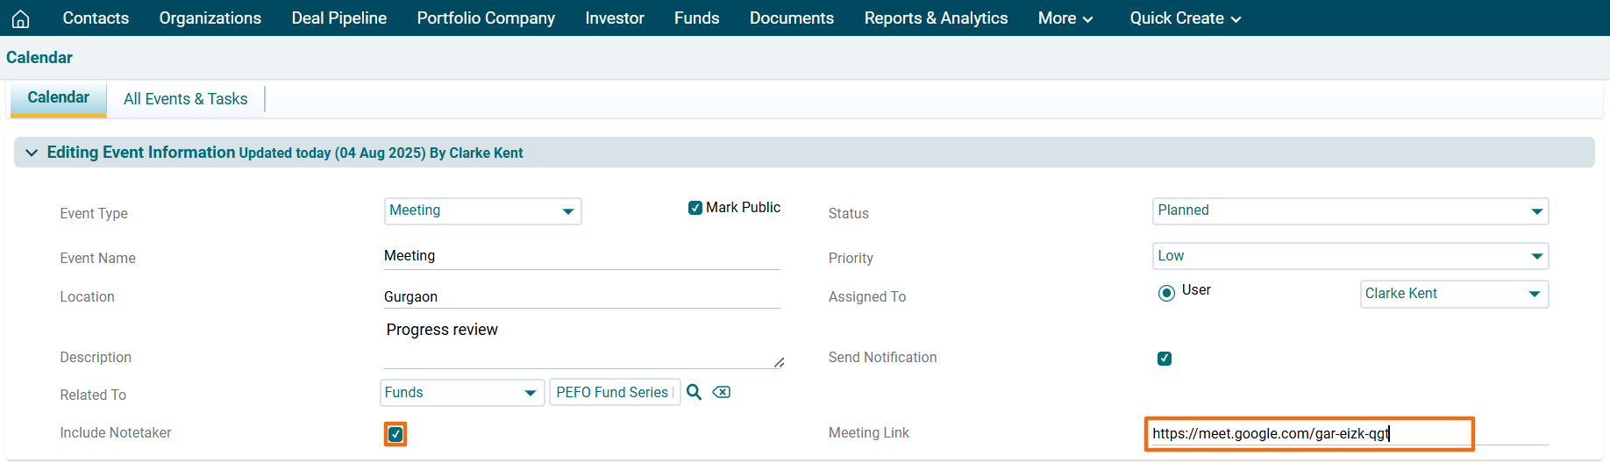Open the Event Type dropdown
The image size is (1610, 470).
pyautogui.click(x=482, y=211)
